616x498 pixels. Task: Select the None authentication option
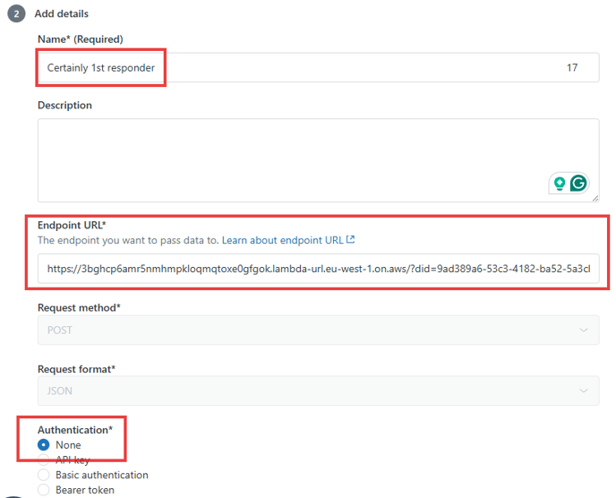[44, 444]
